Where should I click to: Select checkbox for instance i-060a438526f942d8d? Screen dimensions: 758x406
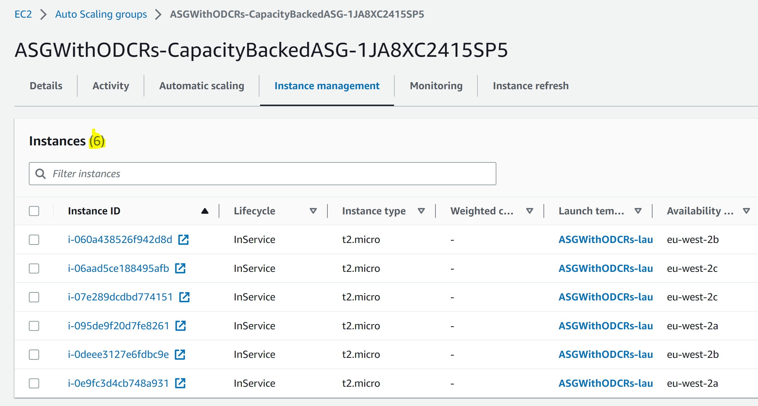(x=34, y=239)
